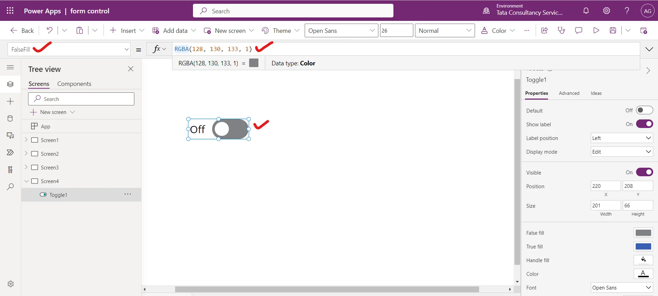Switch to Advanced tab
Image resolution: width=658 pixels, height=296 pixels.
(569, 93)
